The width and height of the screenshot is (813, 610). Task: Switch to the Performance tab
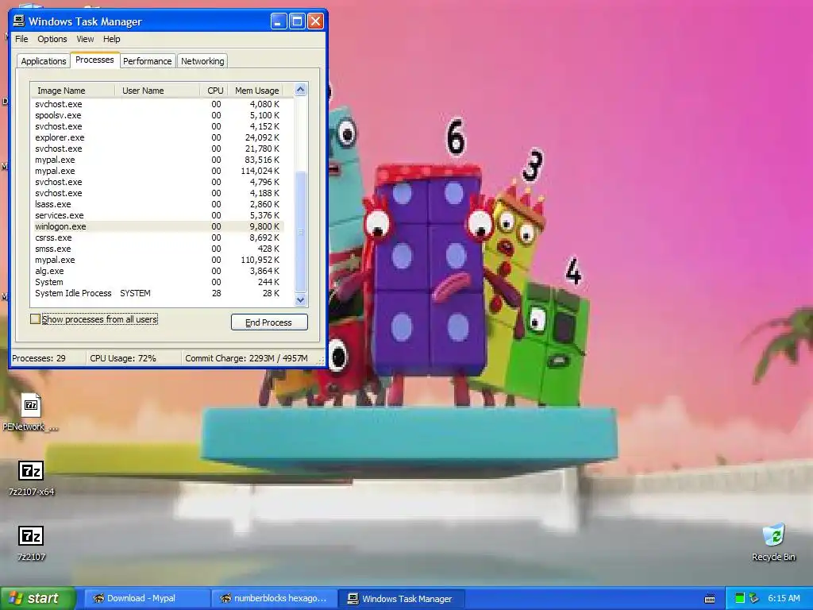(147, 60)
